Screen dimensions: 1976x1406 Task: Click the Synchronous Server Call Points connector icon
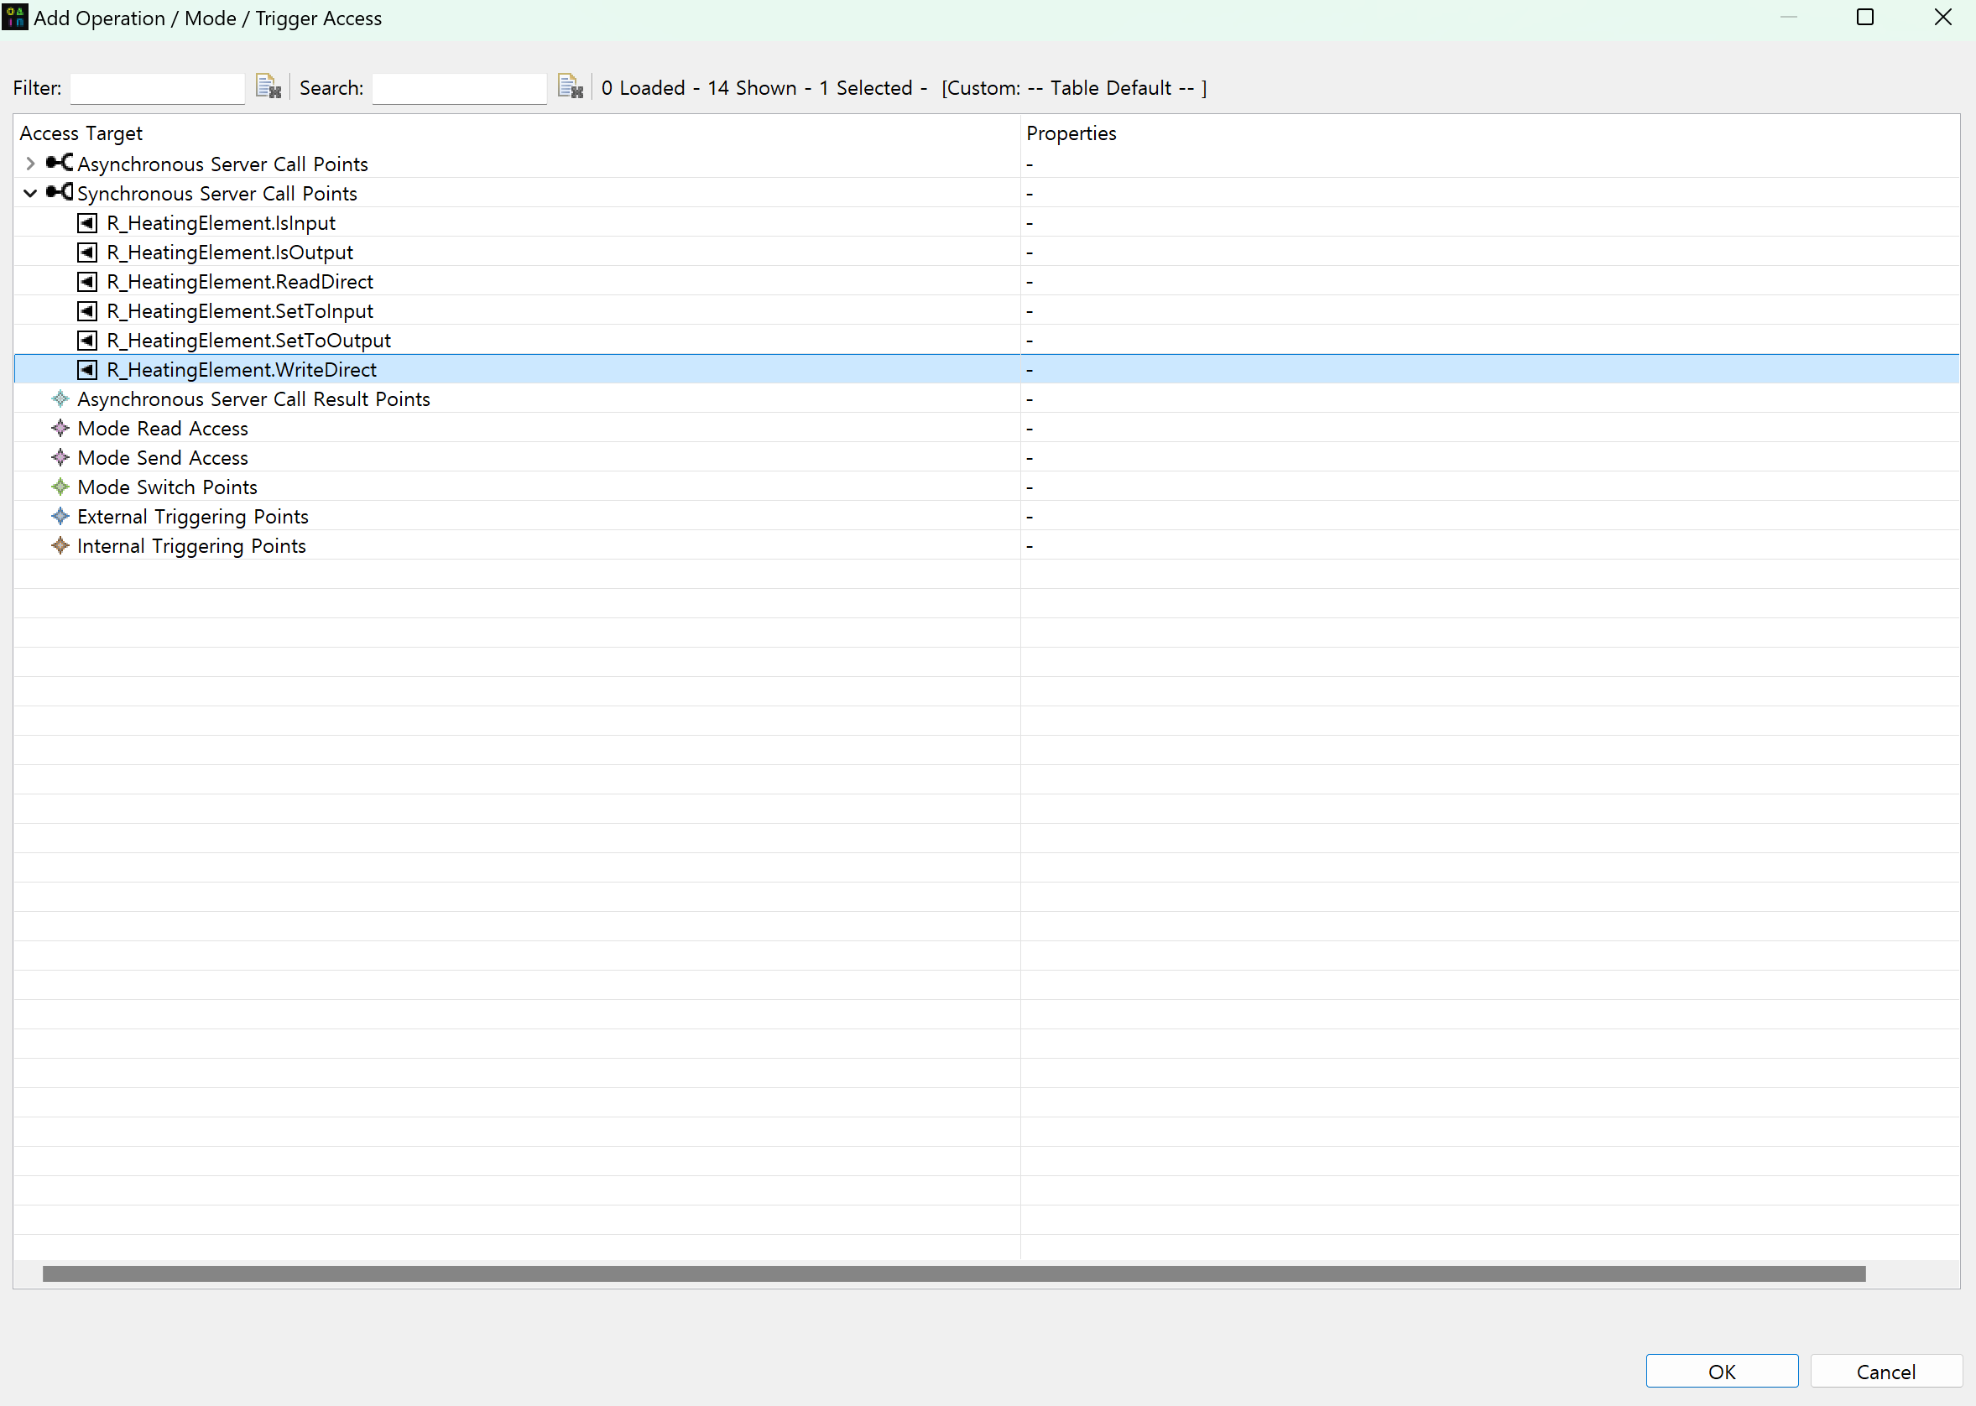59,192
